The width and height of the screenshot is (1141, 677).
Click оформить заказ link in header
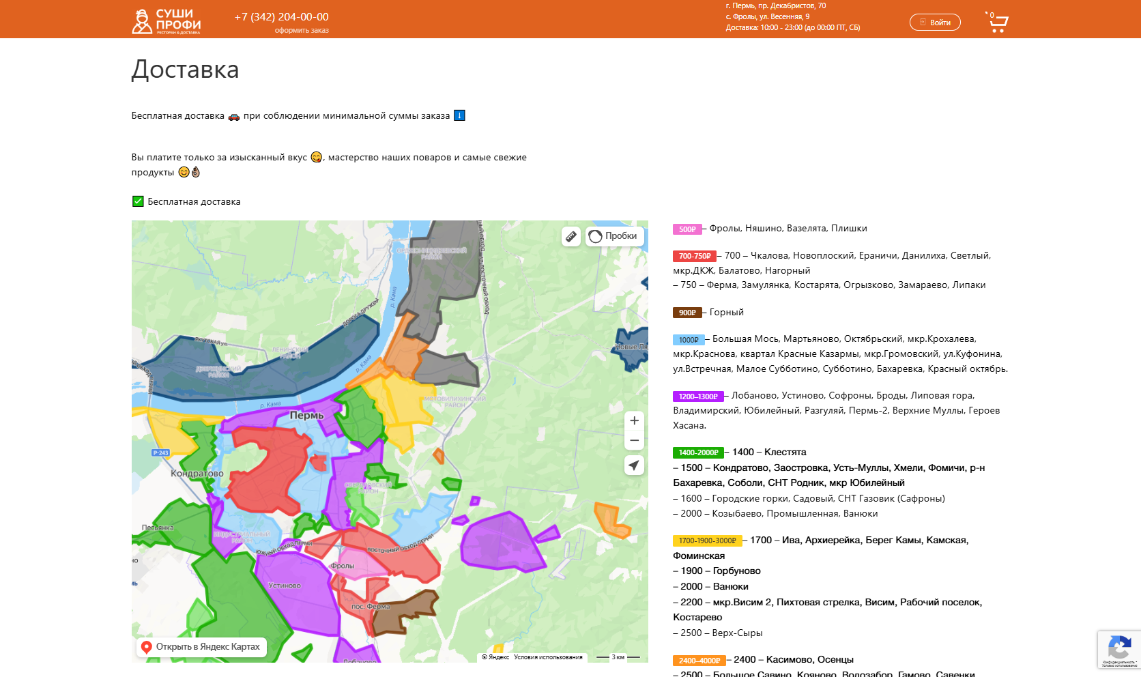click(302, 30)
